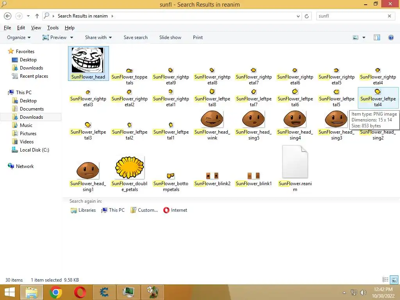
Task: Select the SunFlower_bottompetals file icon
Action: [171, 176]
